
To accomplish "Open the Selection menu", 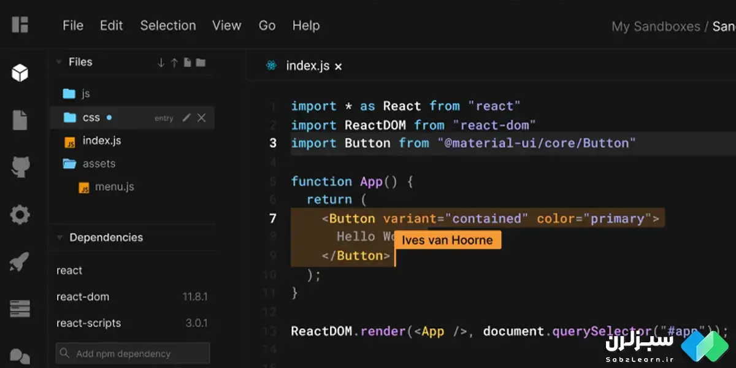I will pos(168,26).
